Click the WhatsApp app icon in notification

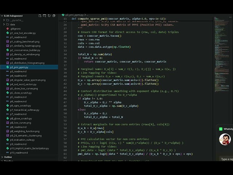tap(221, 129)
